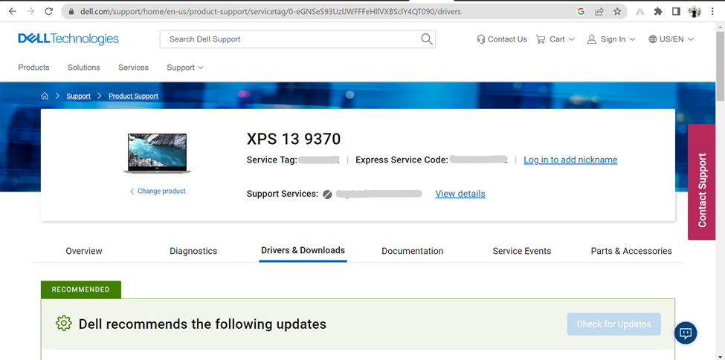Screen dimensions: 725x360
Task: Switch to the Service Events tab
Action: (x=521, y=251)
